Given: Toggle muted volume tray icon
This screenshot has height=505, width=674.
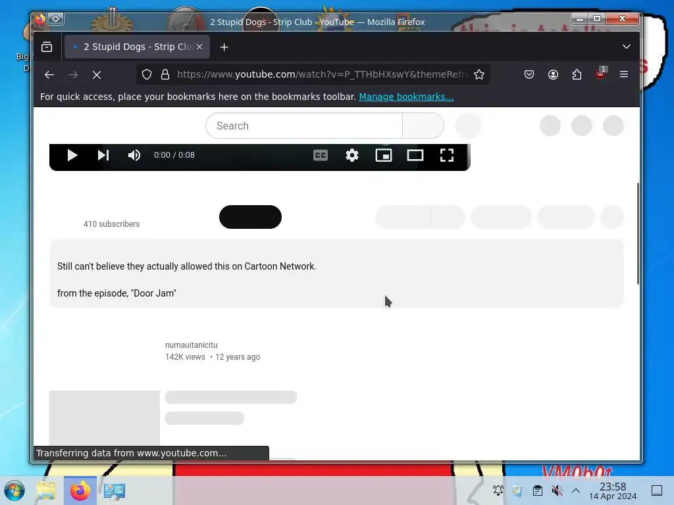Looking at the screenshot, I should coord(557,490).
